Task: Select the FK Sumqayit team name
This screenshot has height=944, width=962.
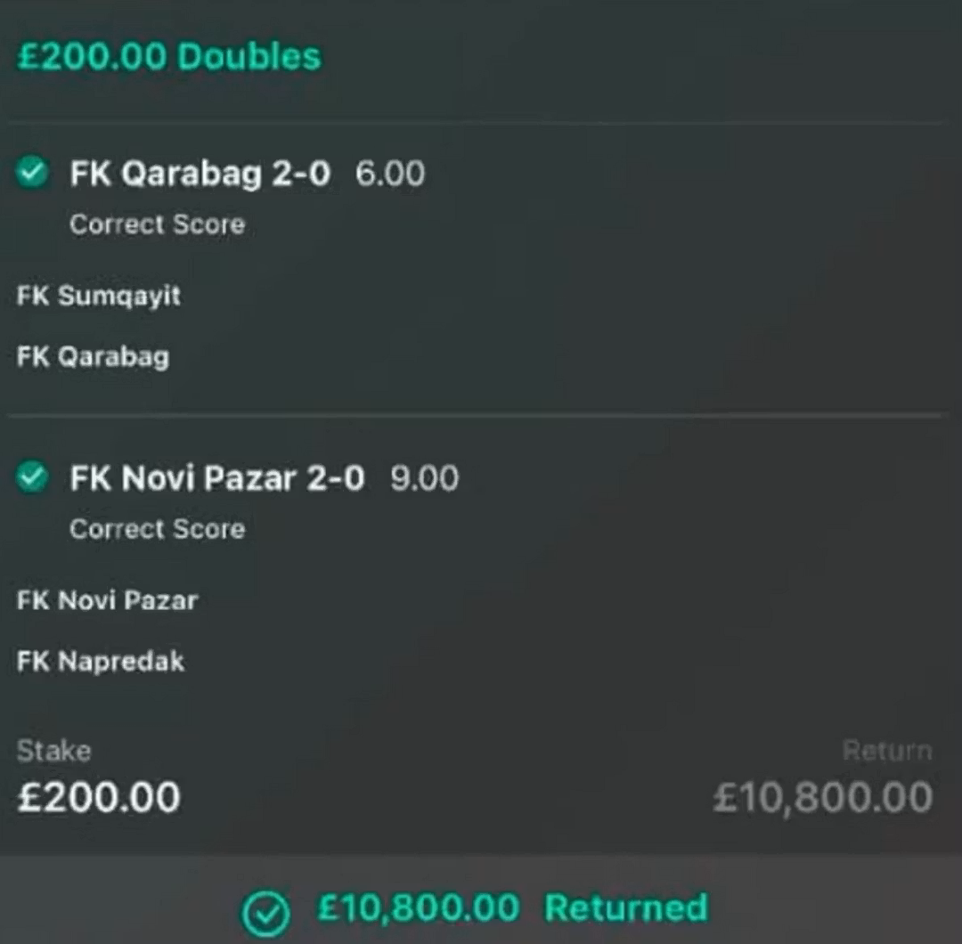Action: coord(99,296)
